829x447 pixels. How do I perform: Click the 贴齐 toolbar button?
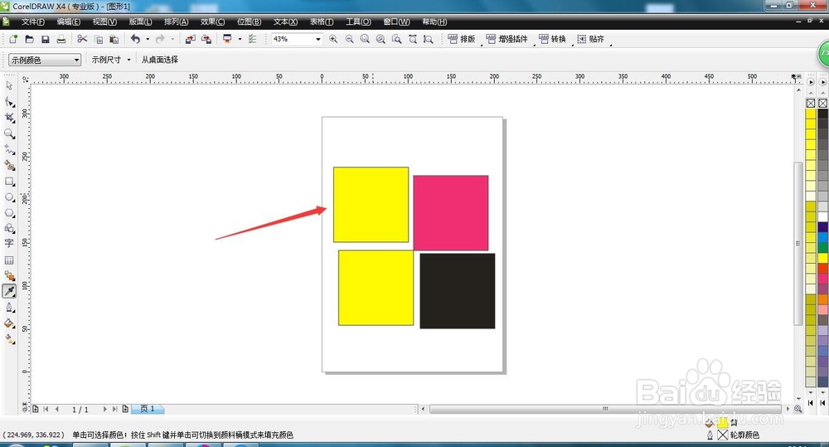coord(590,39)
